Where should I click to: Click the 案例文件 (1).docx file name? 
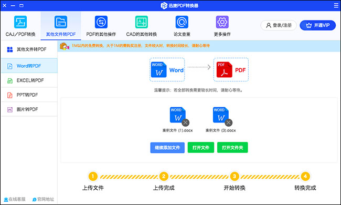coord(177,130)
